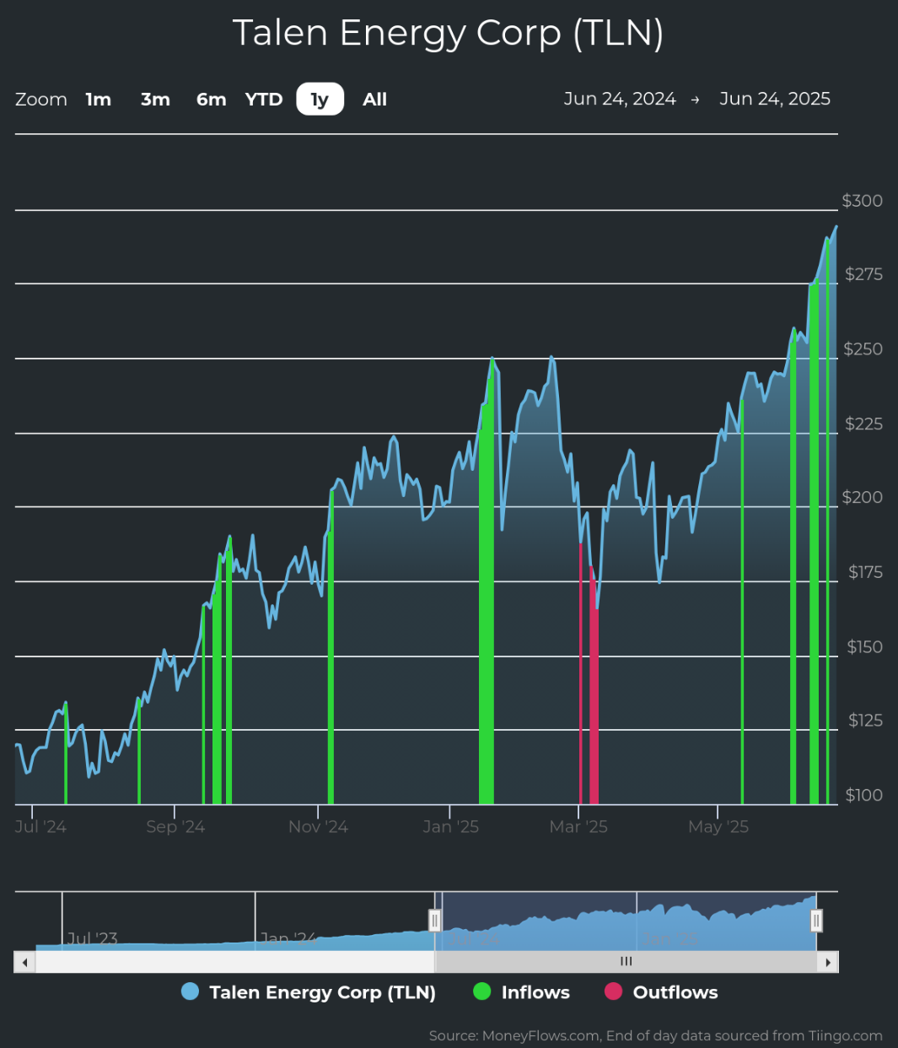Viewport: 898px width, 1048px height.
Task: Select the 1m zoom range
Action: [x=99, y=100]
